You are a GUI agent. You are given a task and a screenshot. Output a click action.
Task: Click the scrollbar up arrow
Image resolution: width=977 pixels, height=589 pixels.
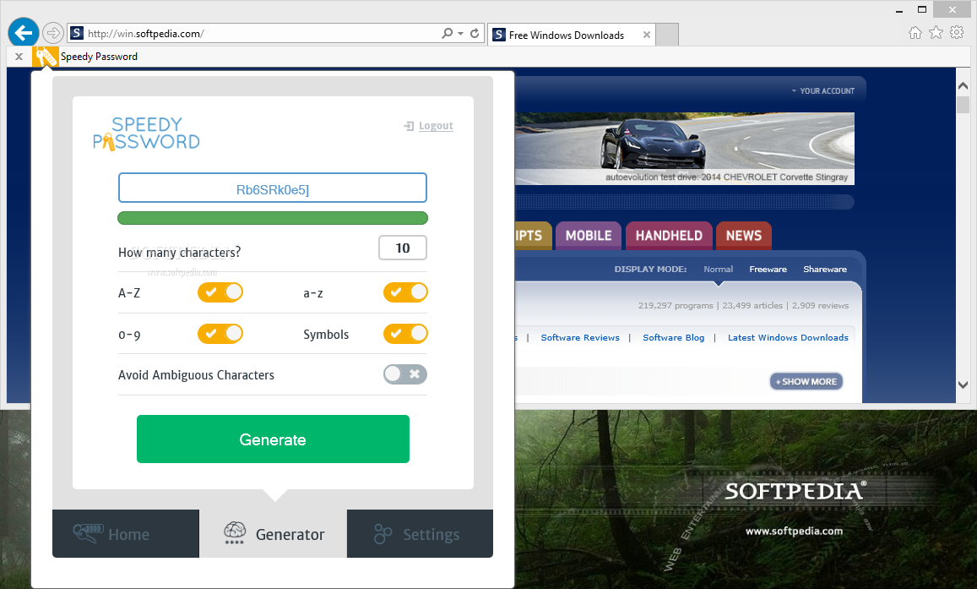[x=963, y=85]
